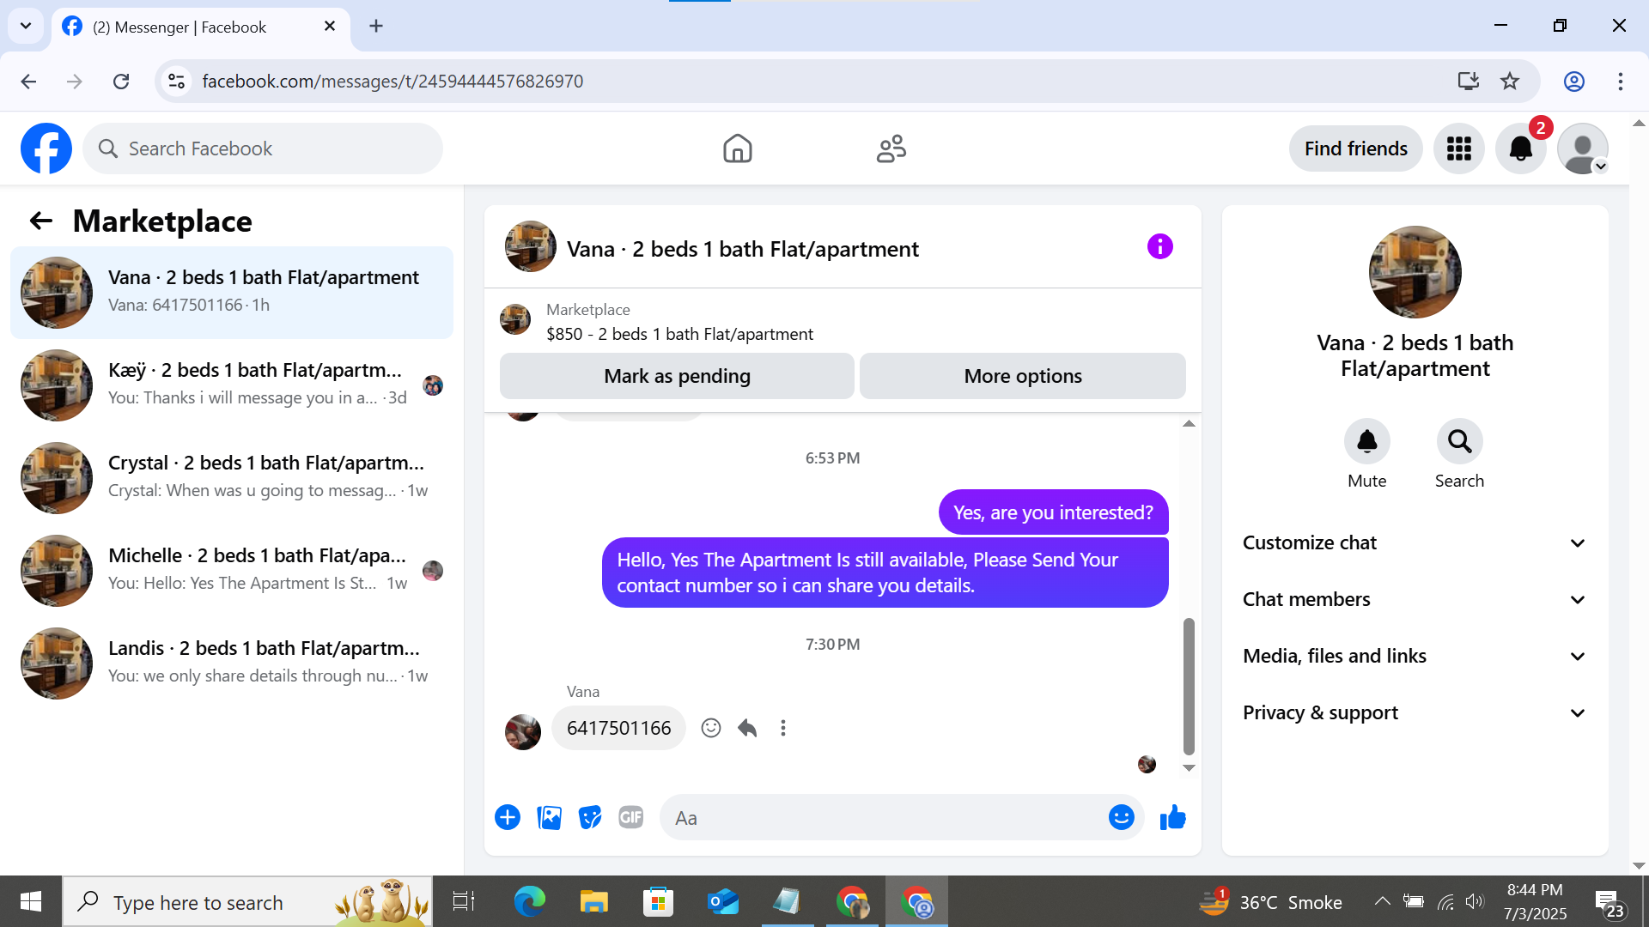Open the emoji picker in message box

coord(1121,817)
